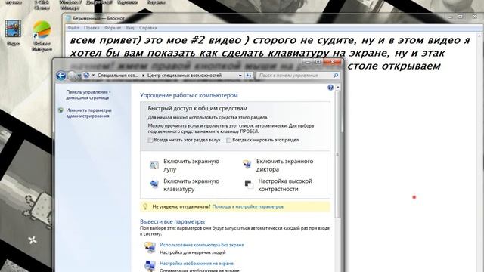Click the address bar location icon

(x=86, y=75)
